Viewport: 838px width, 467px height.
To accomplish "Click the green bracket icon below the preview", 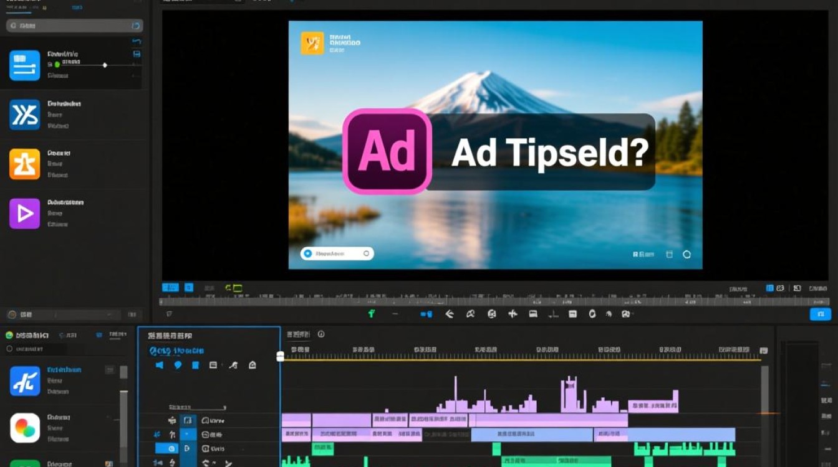I will click(233, 288).
